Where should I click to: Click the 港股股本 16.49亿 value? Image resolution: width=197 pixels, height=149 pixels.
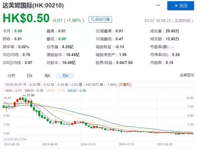pyautogui.click(x=73, y=55)
